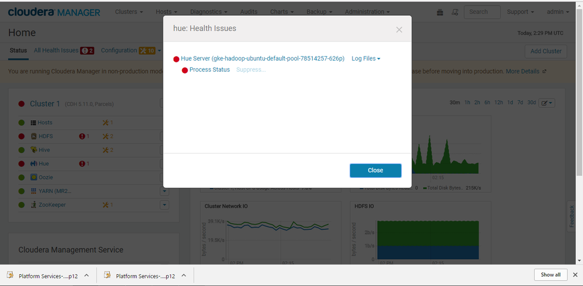The width and height of the screenshot is (583, 286).
Task: Open the Process Status health test
Action: point(210,69)
